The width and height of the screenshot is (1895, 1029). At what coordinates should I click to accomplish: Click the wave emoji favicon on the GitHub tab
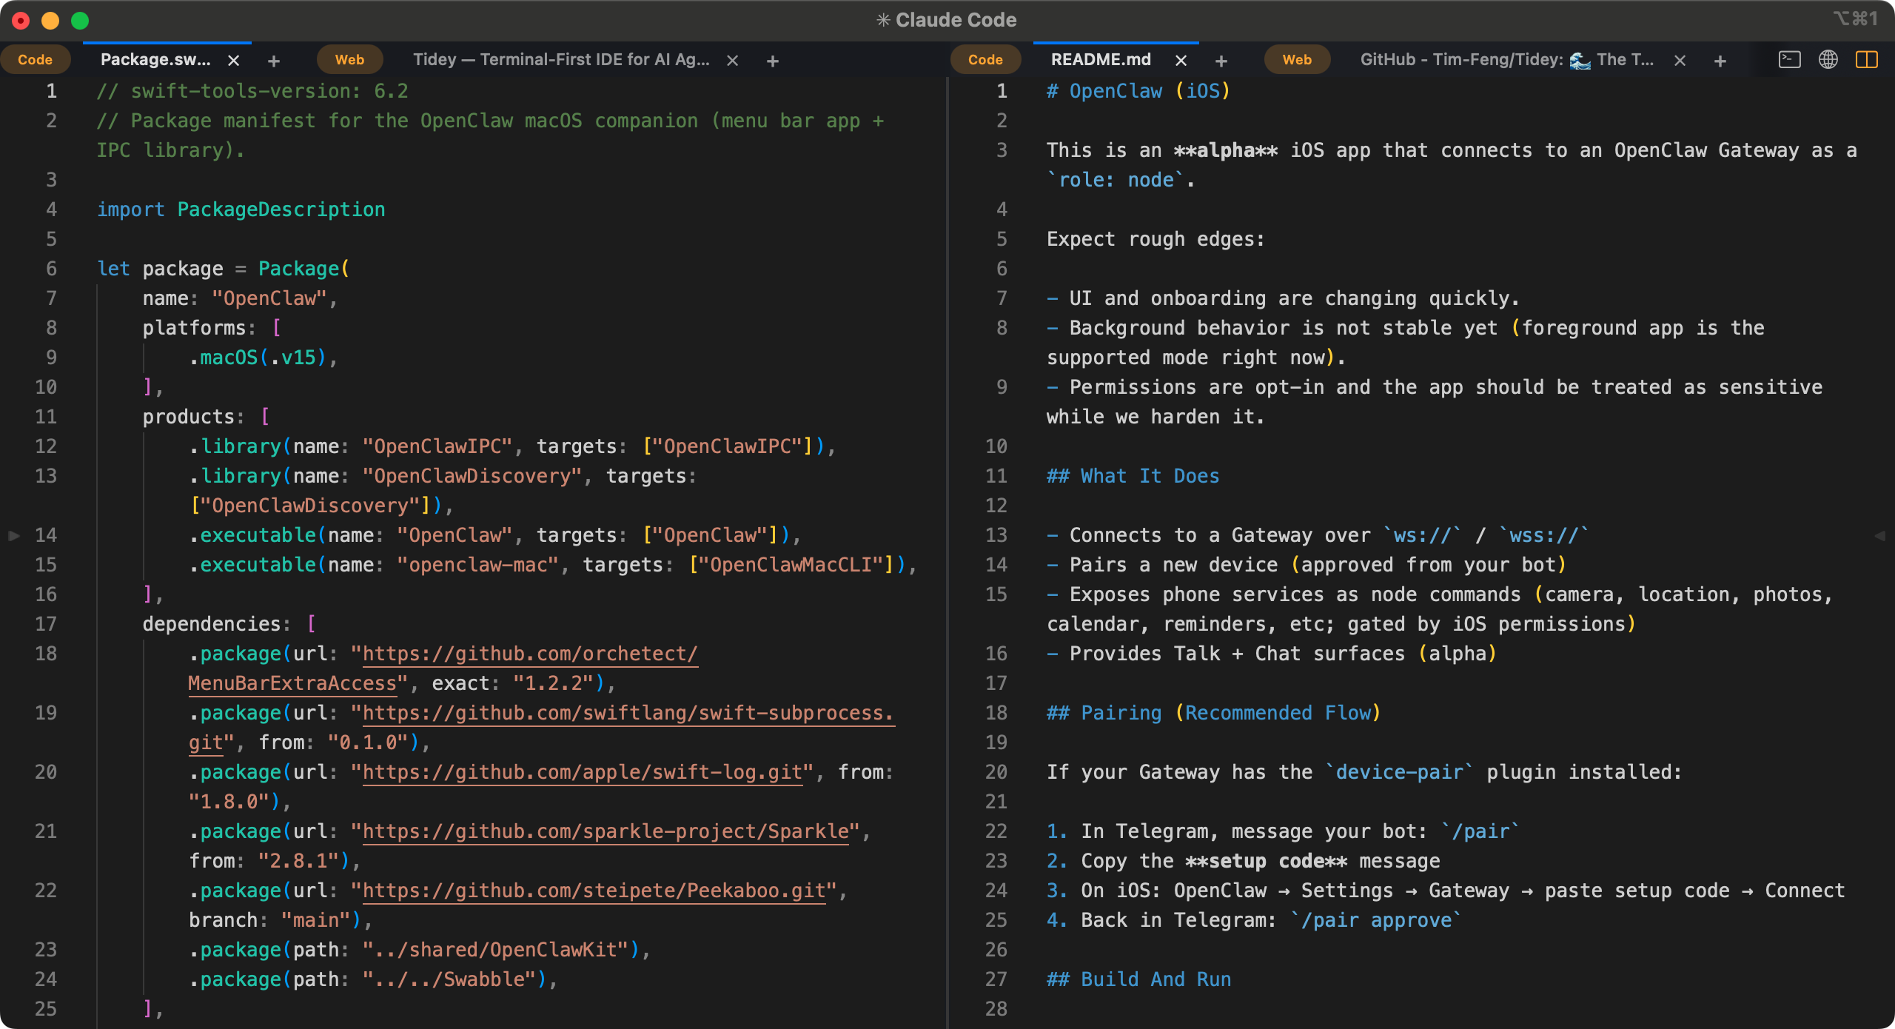[1582, 60]
